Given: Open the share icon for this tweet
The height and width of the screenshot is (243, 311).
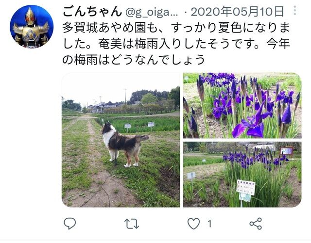Looking at the screenshot, I should (x=256, y=224).
